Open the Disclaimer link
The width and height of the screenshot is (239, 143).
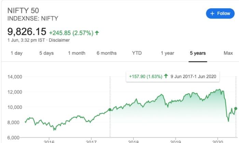[x=60, y=40]
